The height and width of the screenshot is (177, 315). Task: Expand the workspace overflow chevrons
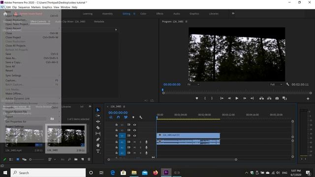click(x=233, y=13)
